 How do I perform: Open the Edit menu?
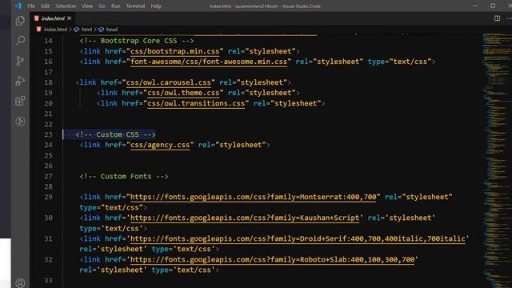tap(46, 6)
